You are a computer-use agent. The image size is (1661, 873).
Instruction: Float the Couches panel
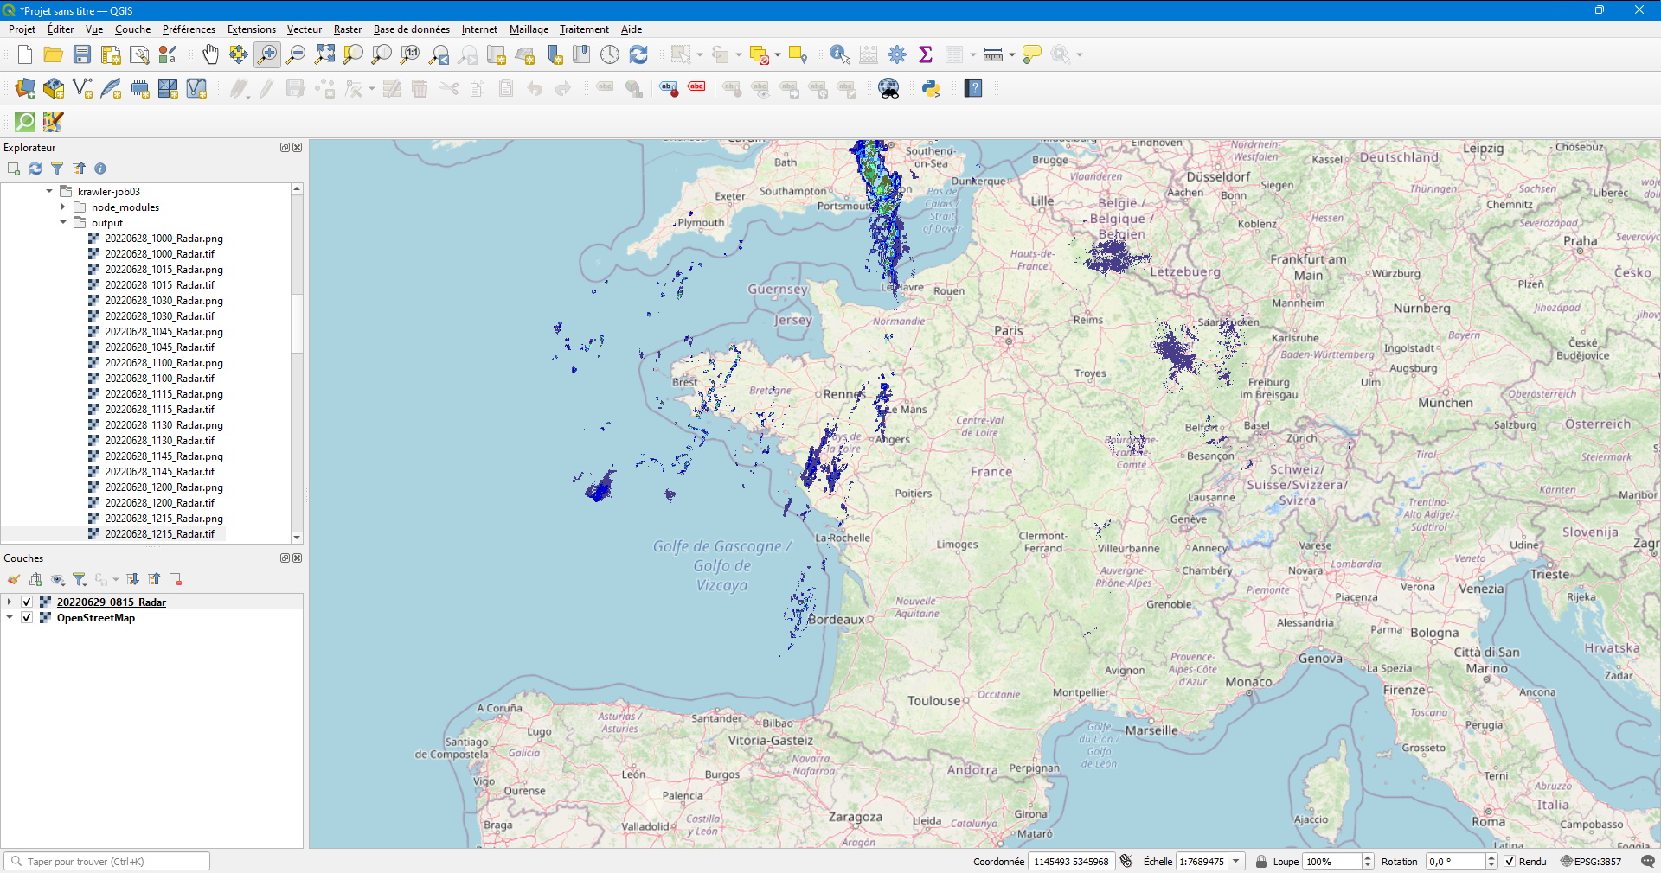pos(285,558)
